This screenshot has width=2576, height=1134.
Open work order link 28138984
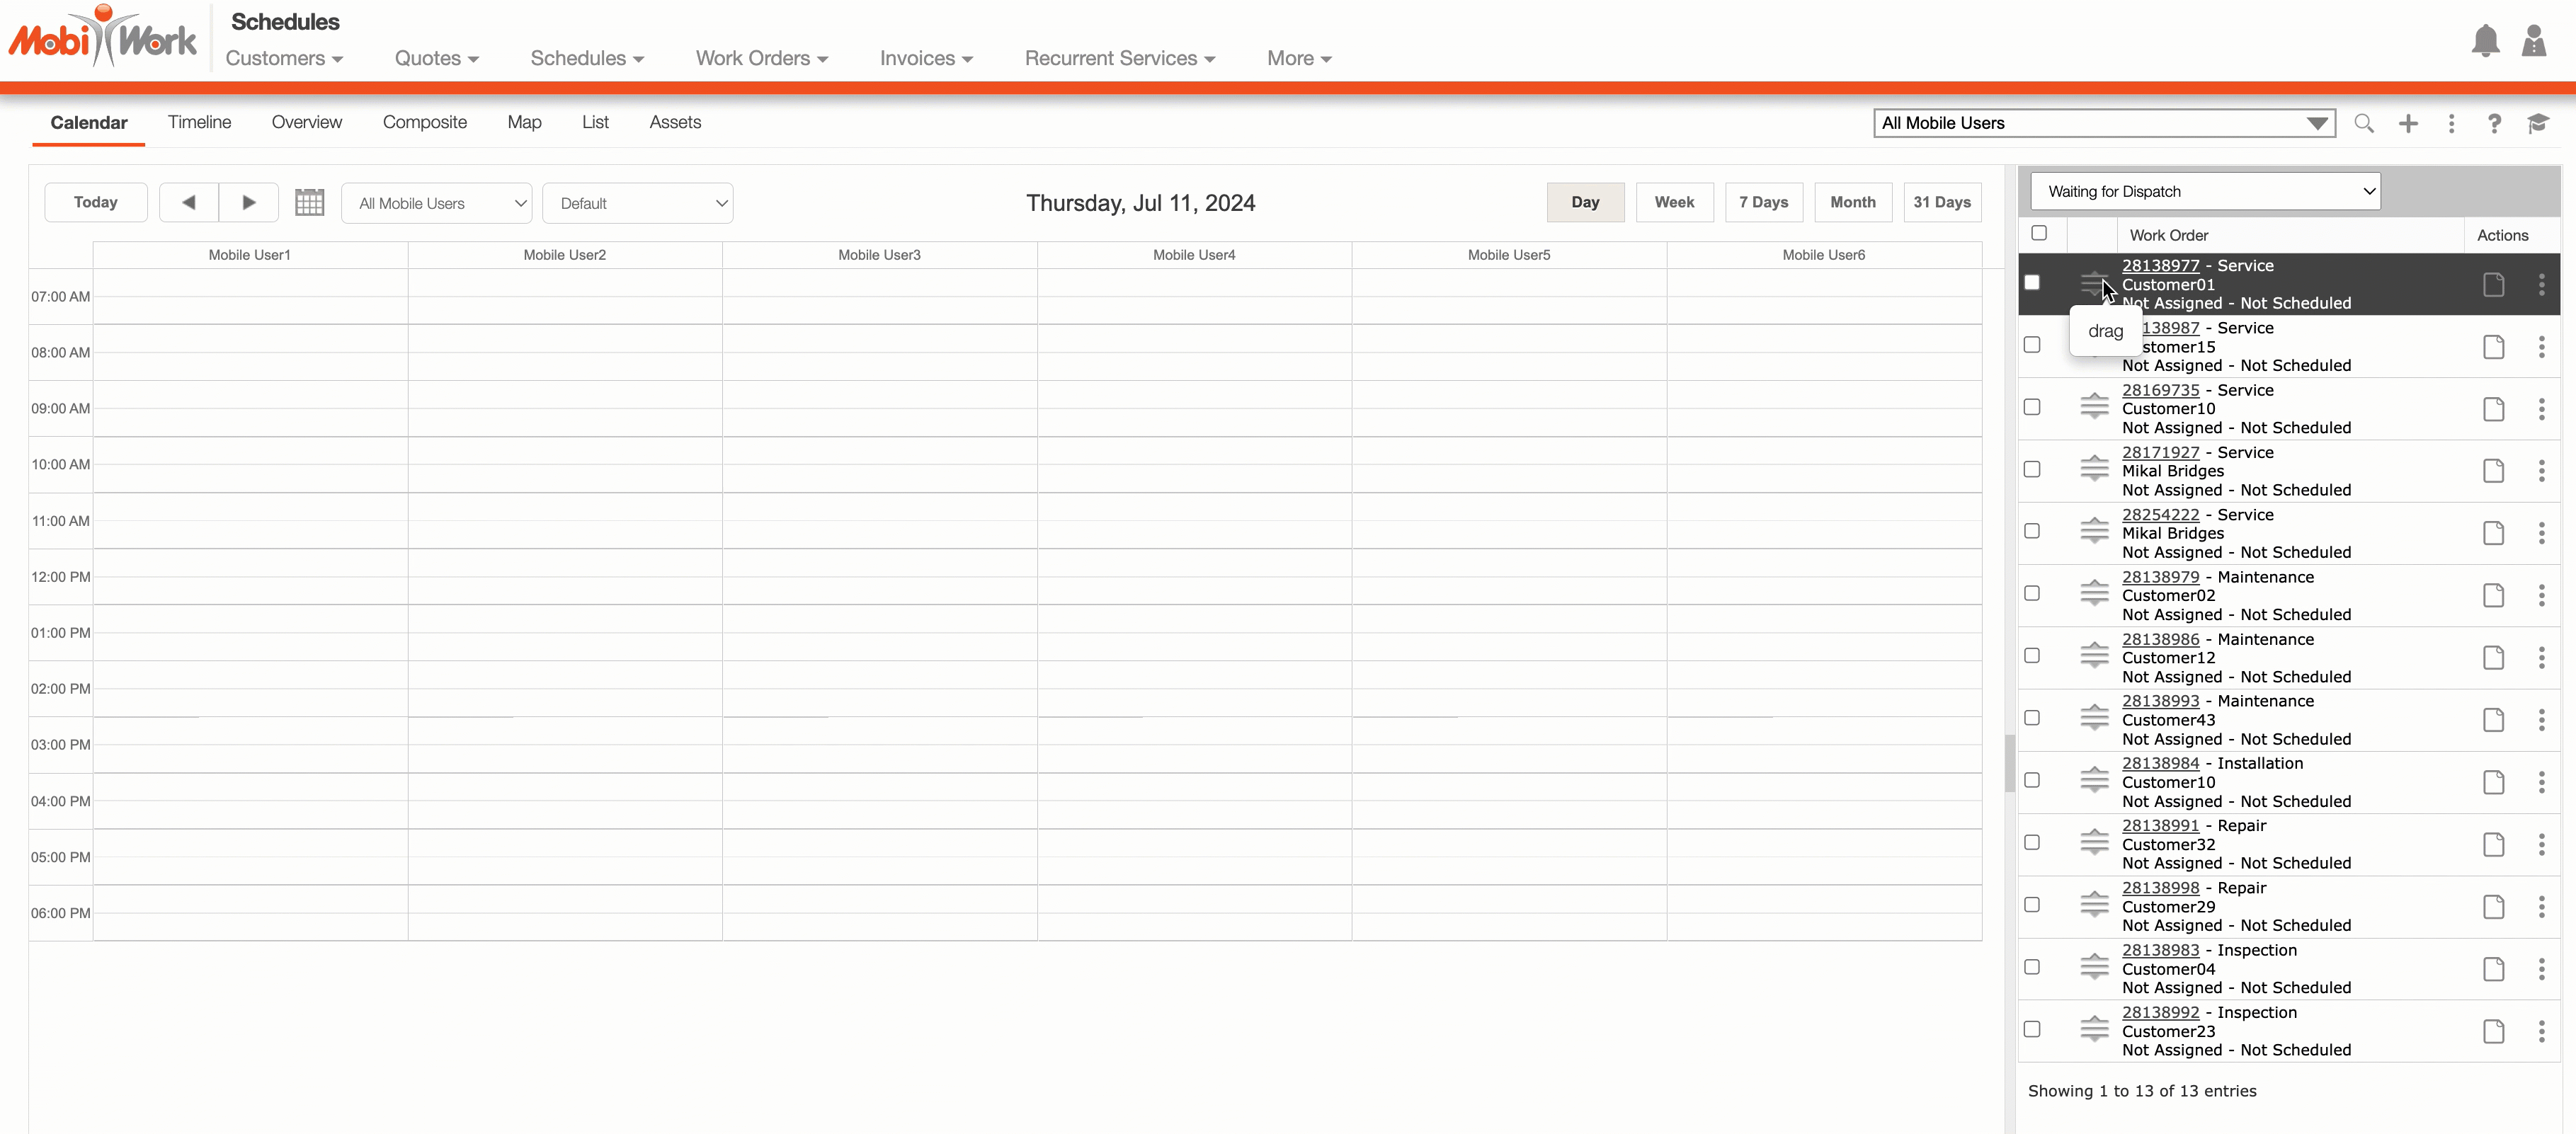(x=2160, y=763)
